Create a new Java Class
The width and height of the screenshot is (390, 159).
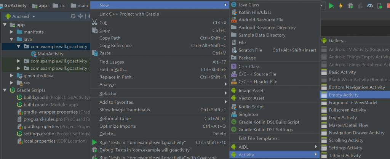(274, 5)
